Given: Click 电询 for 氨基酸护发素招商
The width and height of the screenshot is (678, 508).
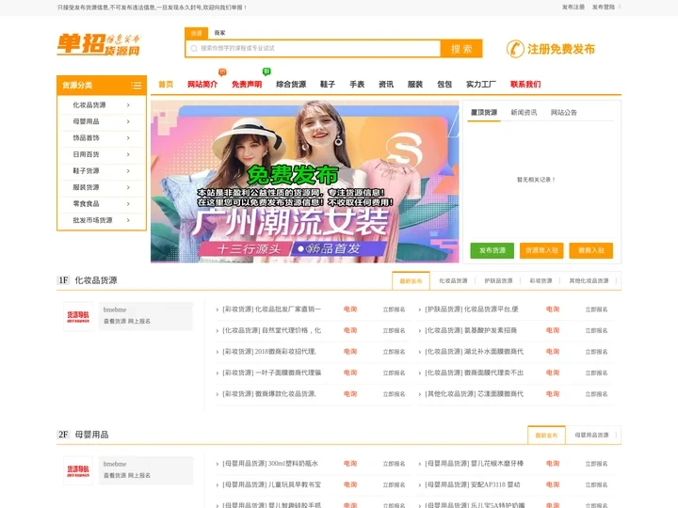Looking at the screenshot, I should 553,330.
